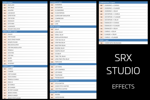Image resolution: width=150 pixels, height=100 pixels.
Task: Select the TELEPHONE effect
Action: click(73, 75)
